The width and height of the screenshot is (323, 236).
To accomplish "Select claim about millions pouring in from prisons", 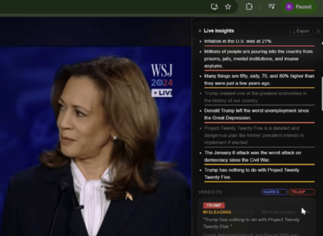I will pyautogui.click(x=259, y=59).
